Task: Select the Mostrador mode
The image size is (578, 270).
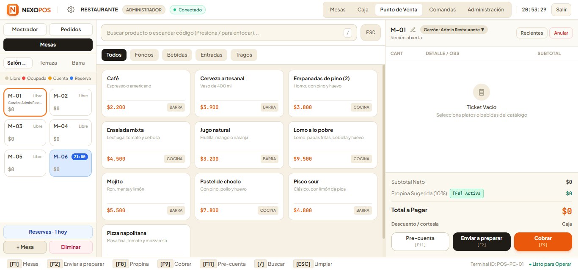Action: [x=25, y=30]
